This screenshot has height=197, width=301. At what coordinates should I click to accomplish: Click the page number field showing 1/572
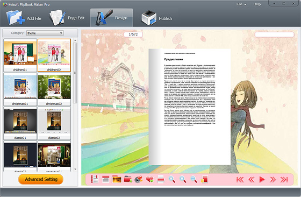[x=133, y=34]
